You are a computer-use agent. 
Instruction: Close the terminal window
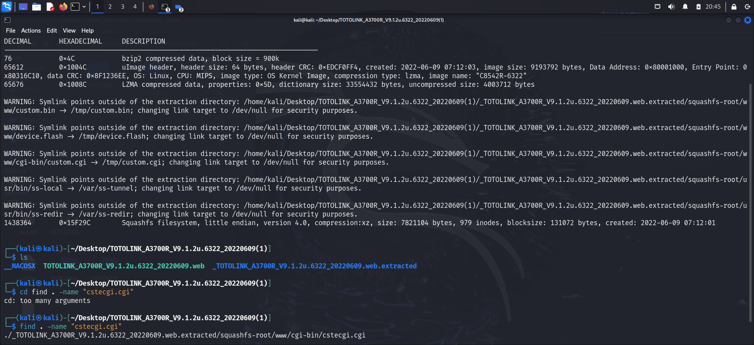pos(748,20)
